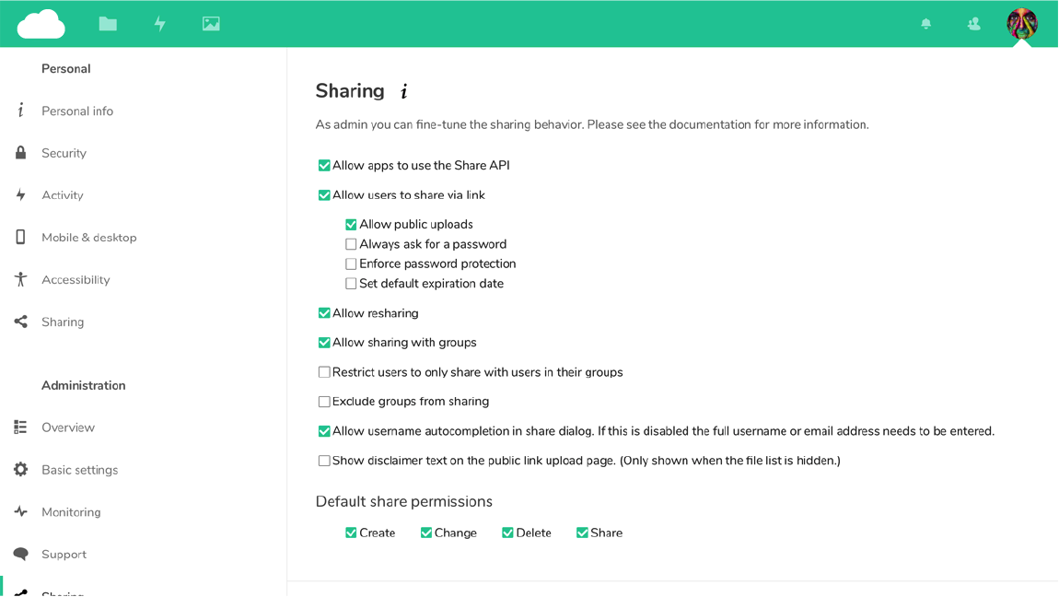Open the Activity lightning bolt icon in header
This screenshot has height=597, width=1059.
click(x=159, y=24)
